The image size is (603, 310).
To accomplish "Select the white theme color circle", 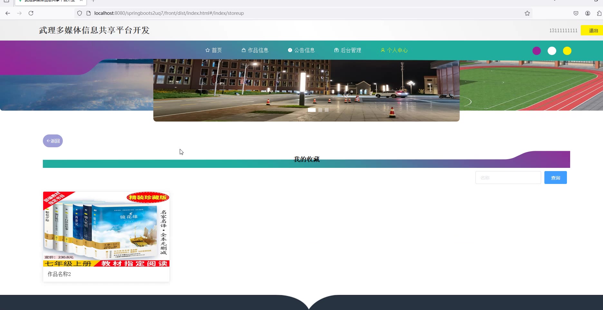I will tap(552, 51).
